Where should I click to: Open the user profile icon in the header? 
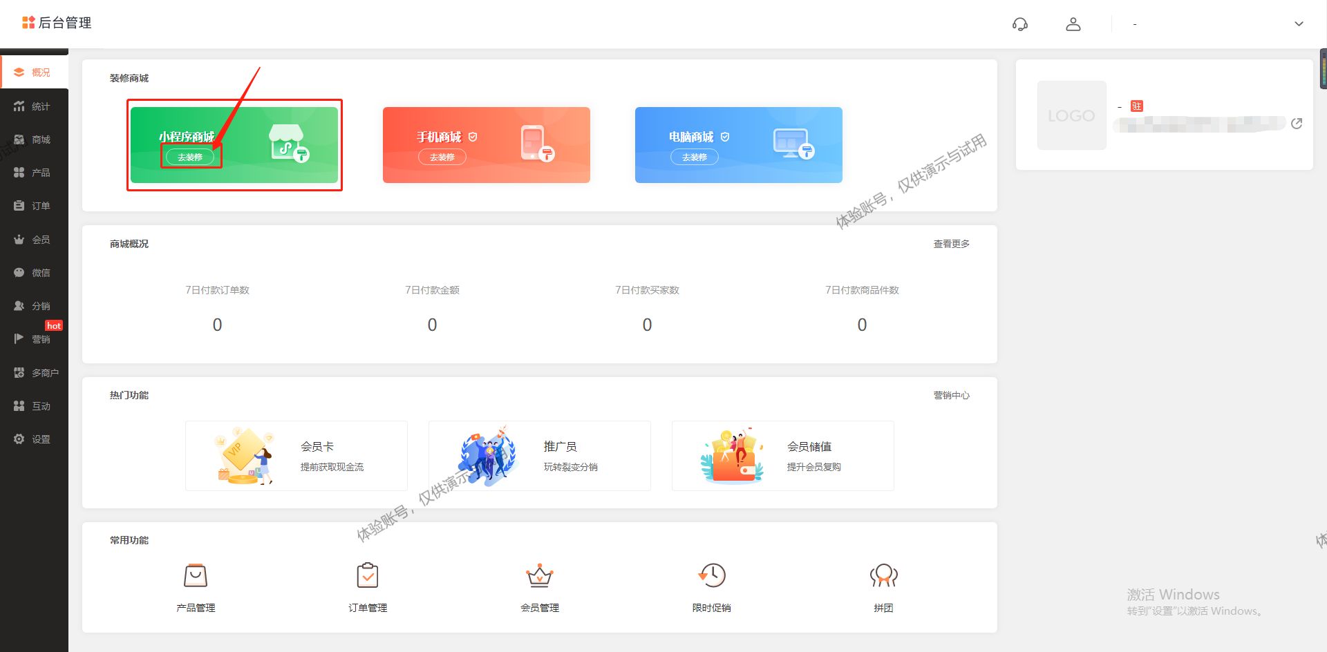(1073, 23)
